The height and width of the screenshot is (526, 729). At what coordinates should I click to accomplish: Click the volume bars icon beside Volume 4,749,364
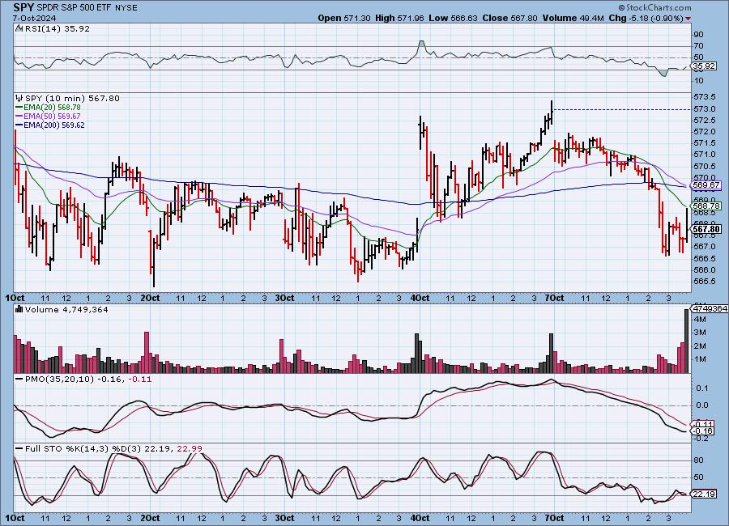(x=19, y=309)
